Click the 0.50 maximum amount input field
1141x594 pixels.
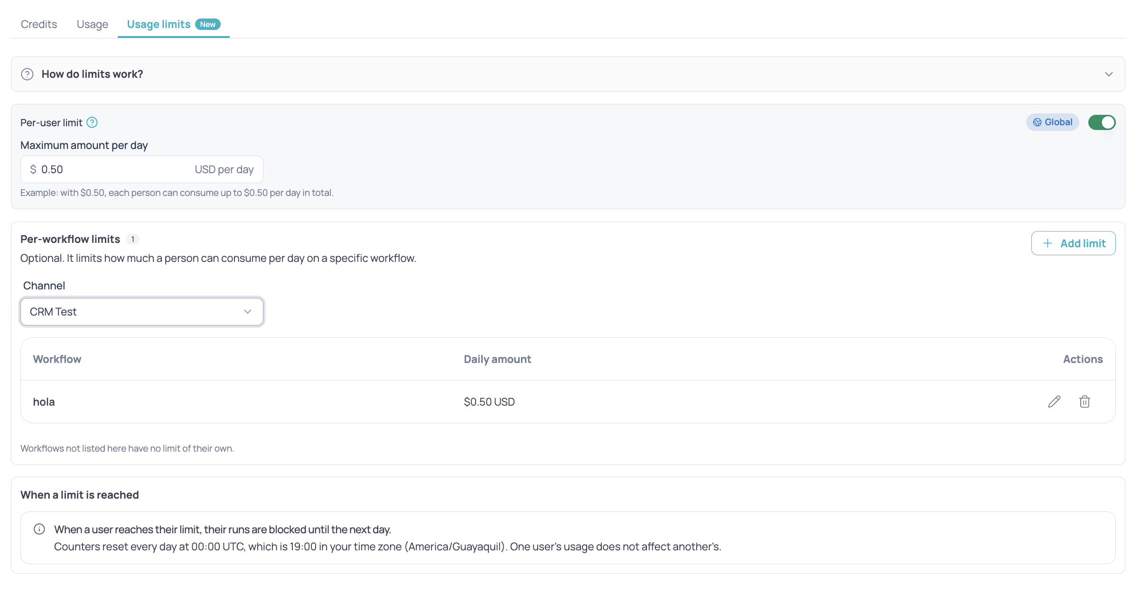click(142, 169)
